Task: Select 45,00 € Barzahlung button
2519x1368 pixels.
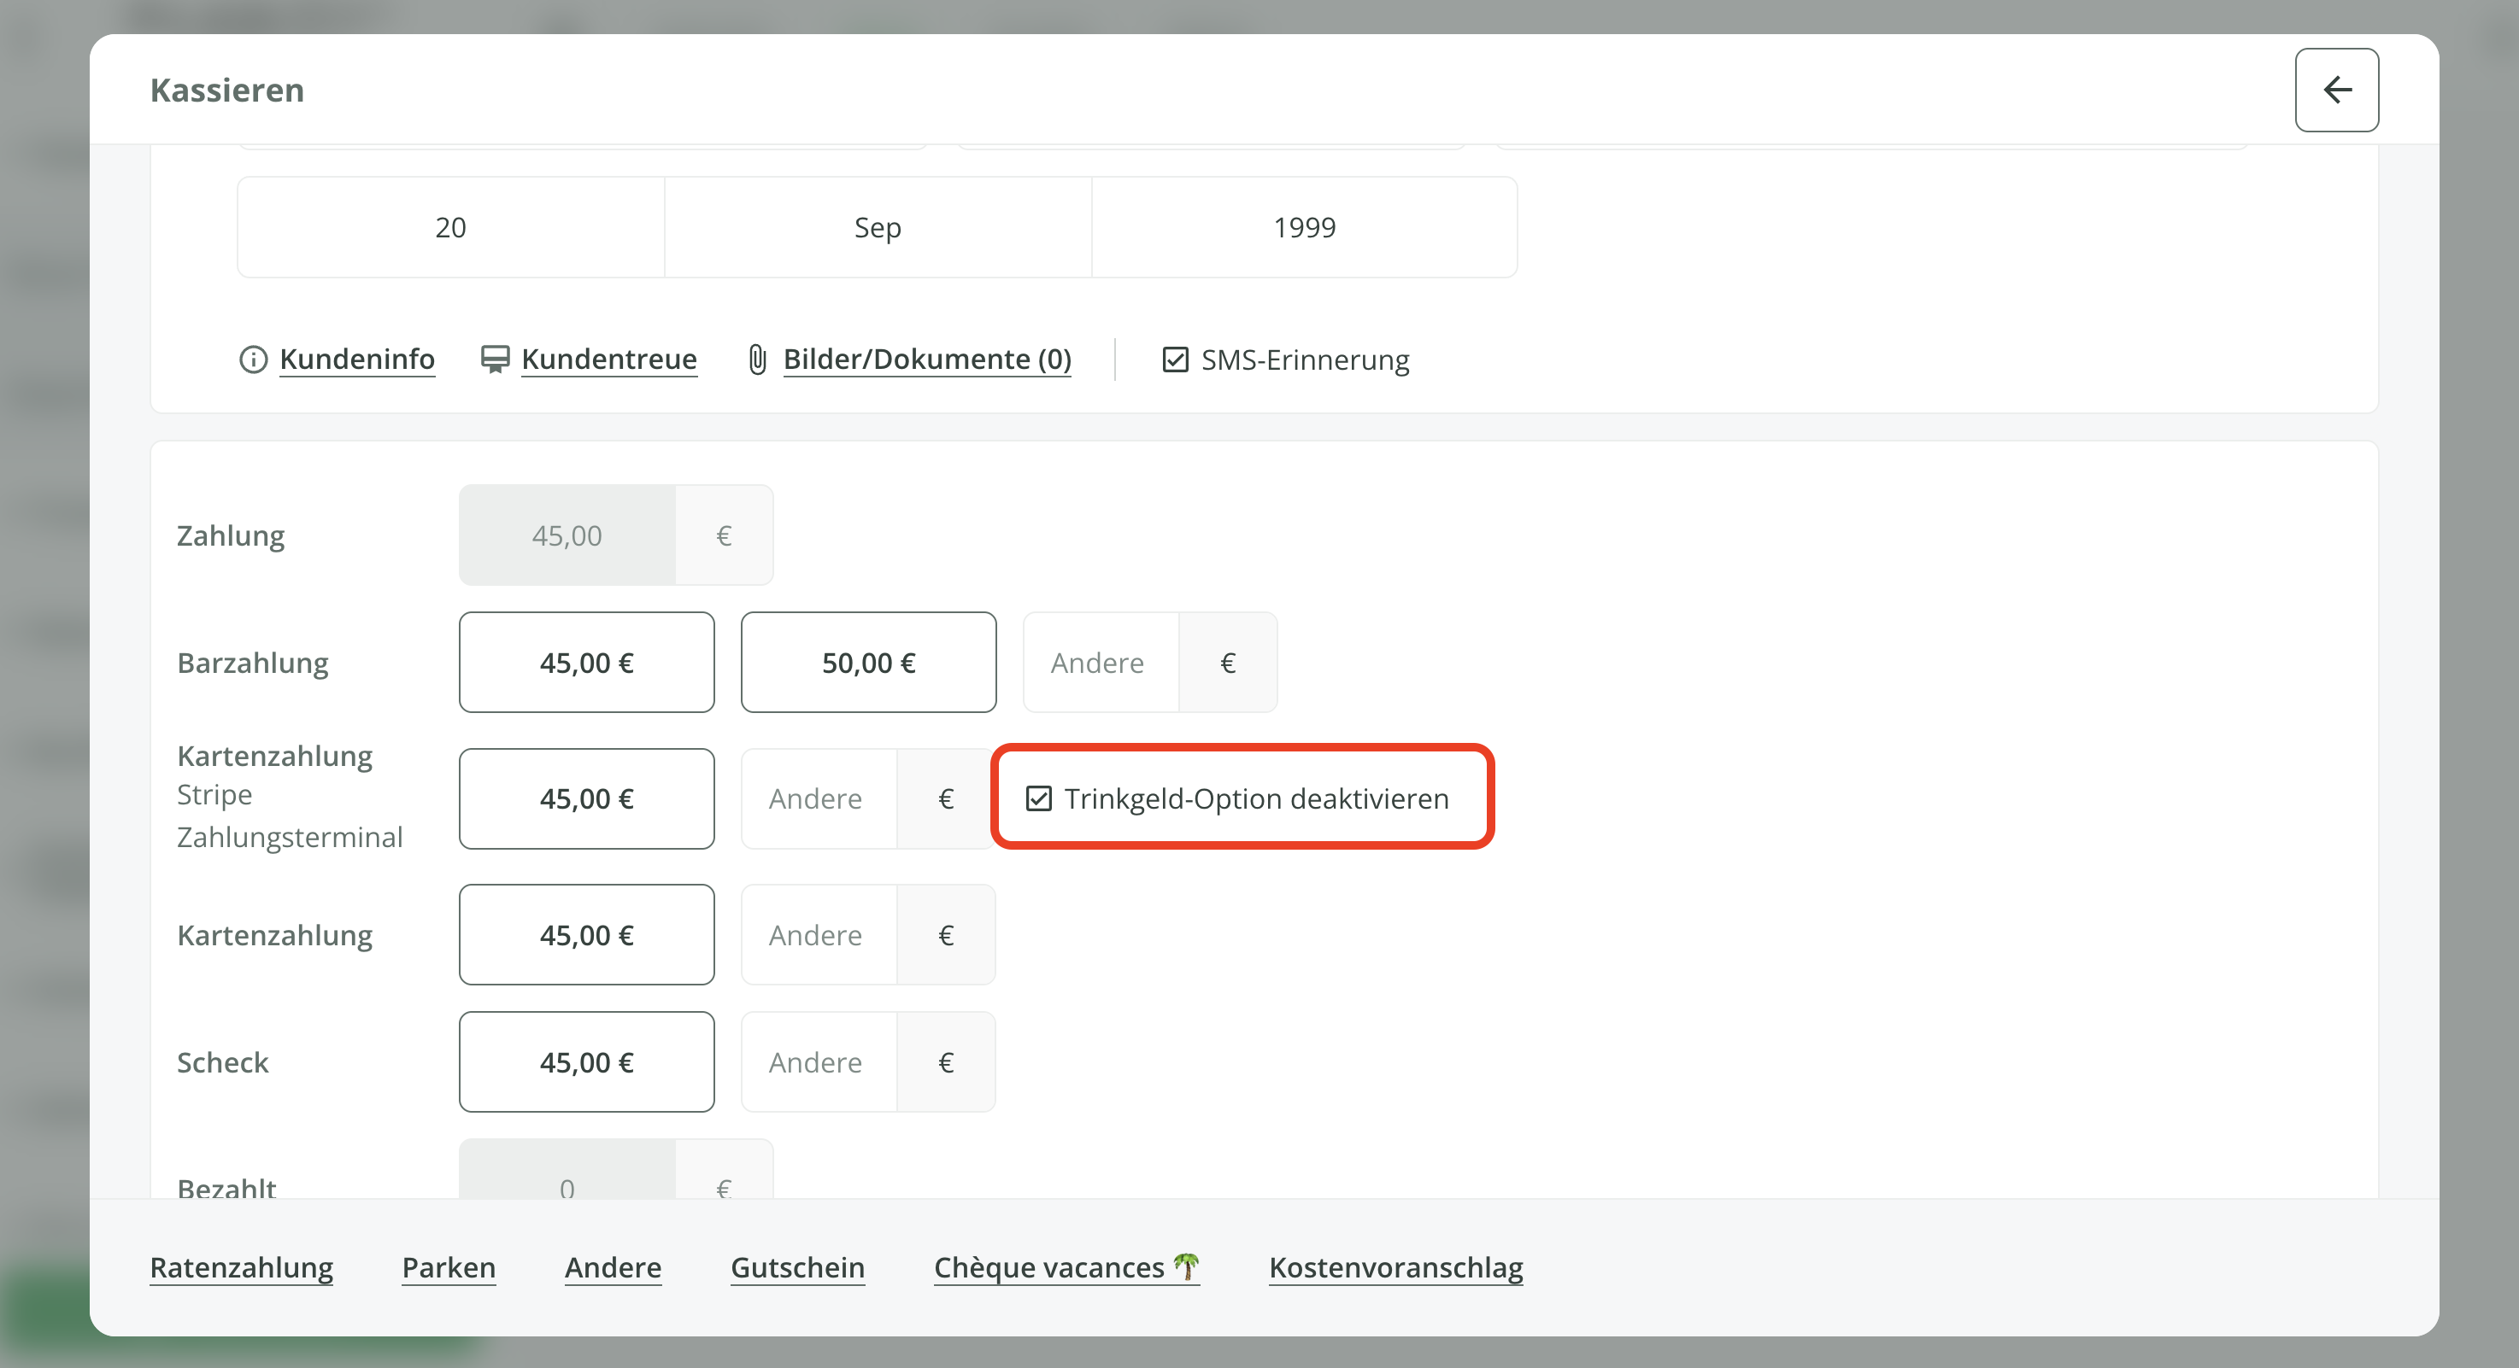Action: 587,663
